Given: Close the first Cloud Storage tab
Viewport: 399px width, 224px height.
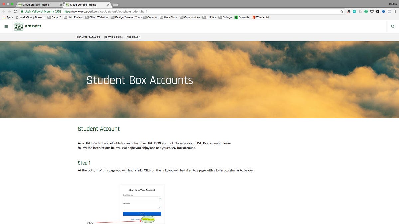Looking at the screenshot, I should (61, 5).
